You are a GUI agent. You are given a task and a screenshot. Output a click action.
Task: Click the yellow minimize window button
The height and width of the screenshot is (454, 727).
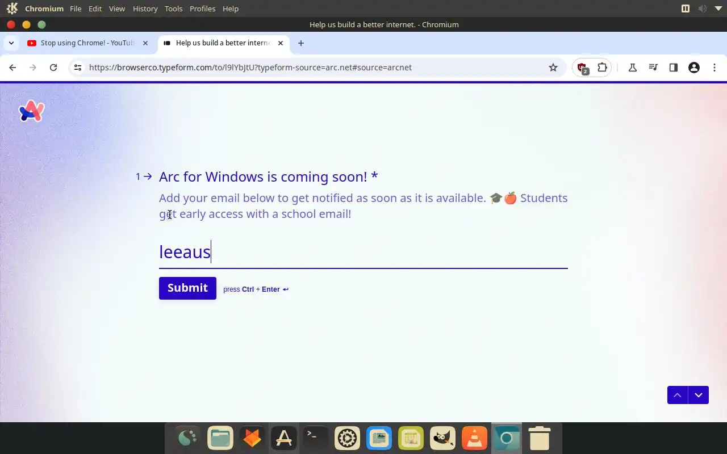(x=26, y=24)
